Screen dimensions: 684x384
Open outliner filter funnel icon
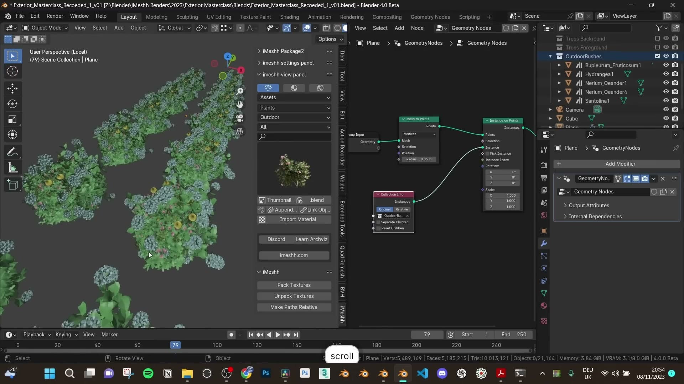pos(659,28)
